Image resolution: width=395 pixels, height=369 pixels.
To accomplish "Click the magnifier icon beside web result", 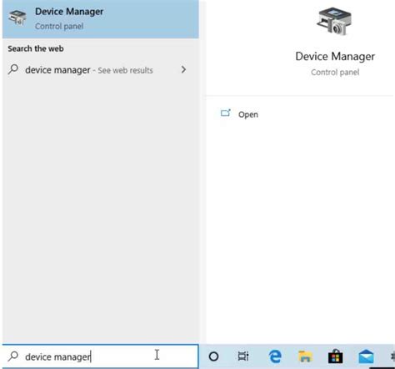I will (x=13, y=69).
